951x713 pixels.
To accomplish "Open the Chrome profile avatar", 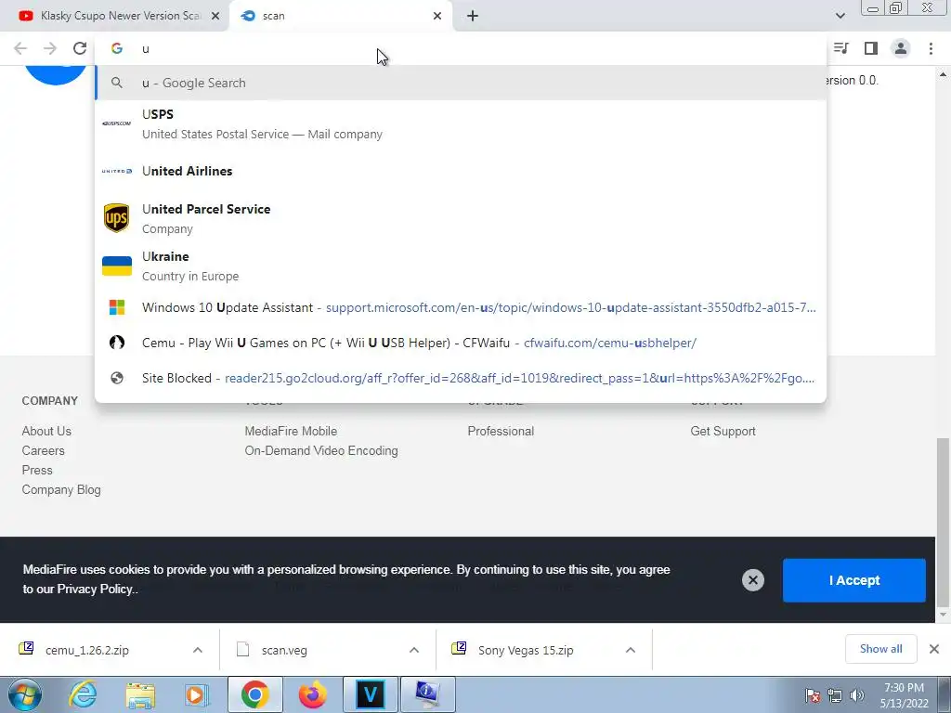I will point(901,48).
